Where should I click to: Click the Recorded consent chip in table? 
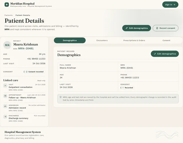click(128, 88)
